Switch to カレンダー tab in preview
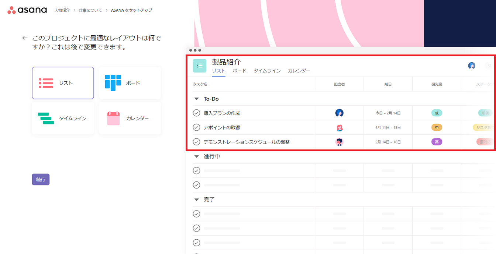 [x=299, y=71]
